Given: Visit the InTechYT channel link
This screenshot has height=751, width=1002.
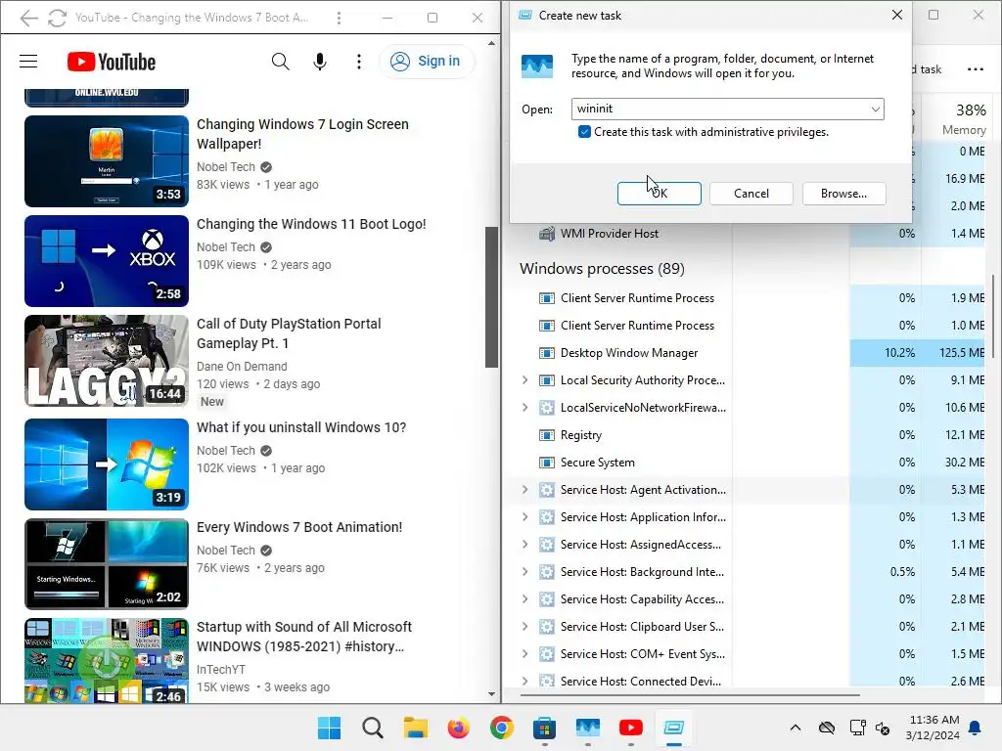Looking at the screenshot, I should 221,669.
